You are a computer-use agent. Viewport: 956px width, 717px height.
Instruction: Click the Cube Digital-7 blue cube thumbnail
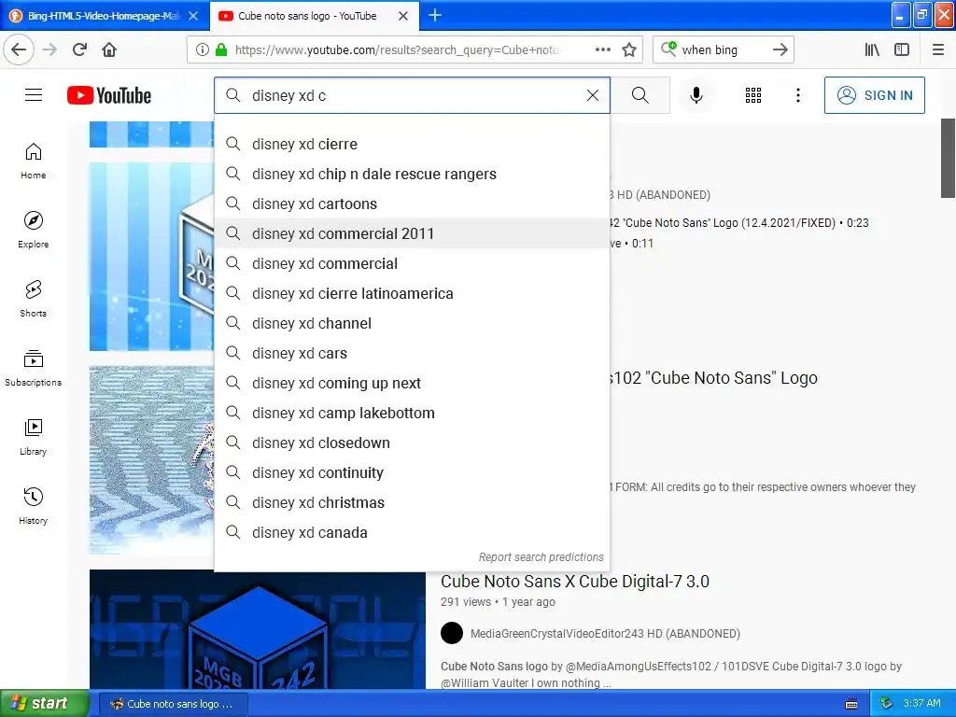coord(258,629)
